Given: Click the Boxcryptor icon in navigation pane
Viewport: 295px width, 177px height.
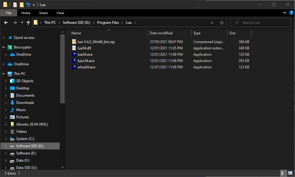Looking at the screenshot, I should [10, 47].
